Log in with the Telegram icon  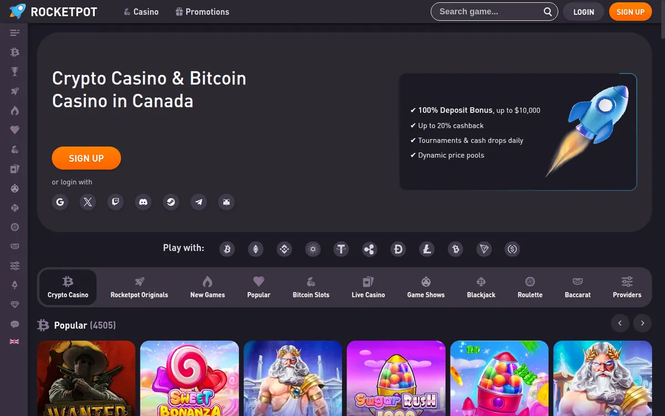tap(198, 202)
